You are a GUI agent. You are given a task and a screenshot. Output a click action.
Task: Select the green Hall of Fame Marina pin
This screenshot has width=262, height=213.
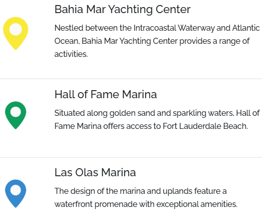[16, 115]
